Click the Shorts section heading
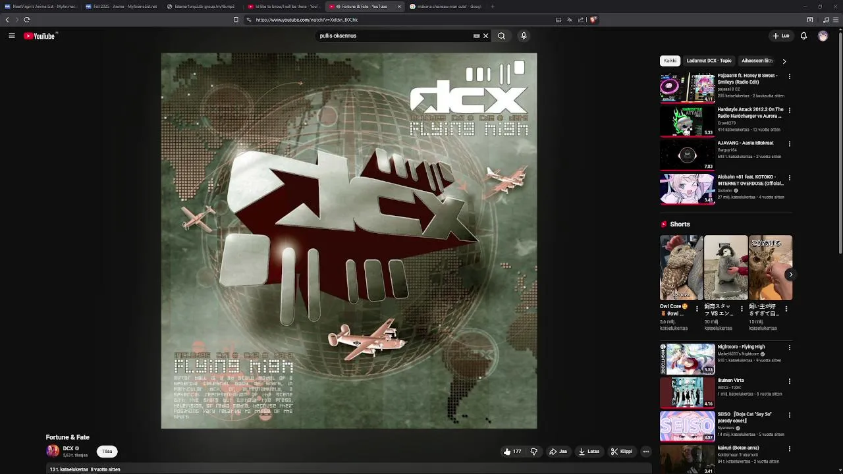 click(x=680, y=224)
